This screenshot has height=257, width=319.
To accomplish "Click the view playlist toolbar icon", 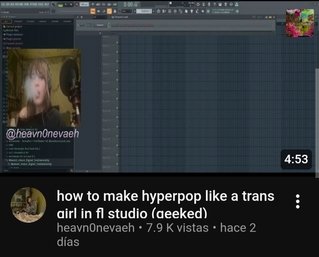I will (x=158, y=11).
